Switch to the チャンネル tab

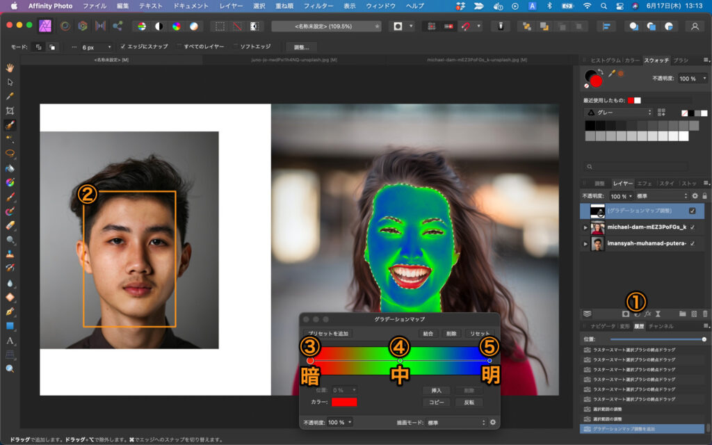coord(661,325)
